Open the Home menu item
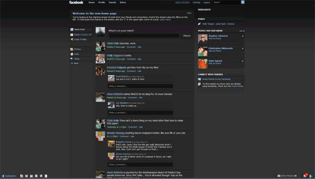Viewport: 315px width, 179px height. tap(92, 2)
